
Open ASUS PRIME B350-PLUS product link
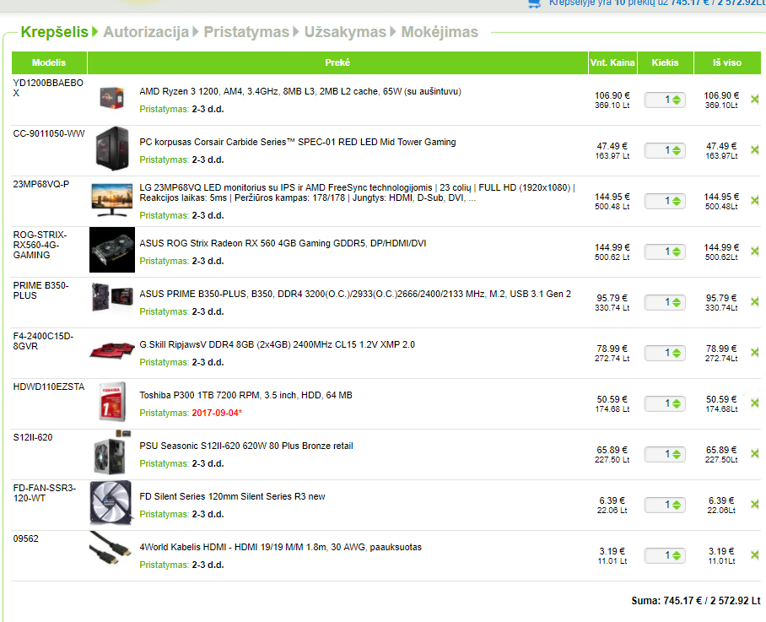coord(355,294)
